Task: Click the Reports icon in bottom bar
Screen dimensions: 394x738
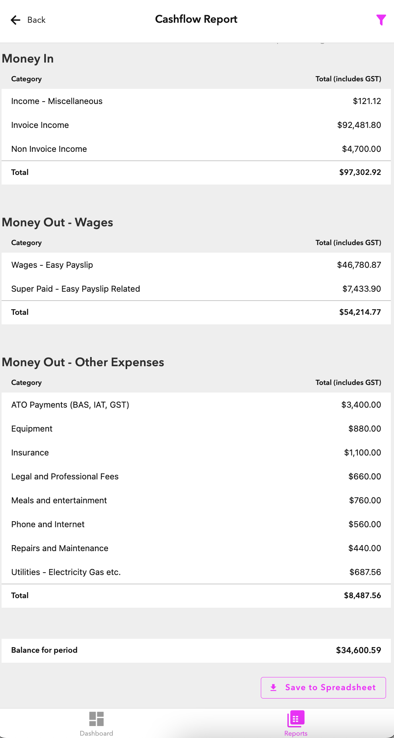Action: coord(295,719)
